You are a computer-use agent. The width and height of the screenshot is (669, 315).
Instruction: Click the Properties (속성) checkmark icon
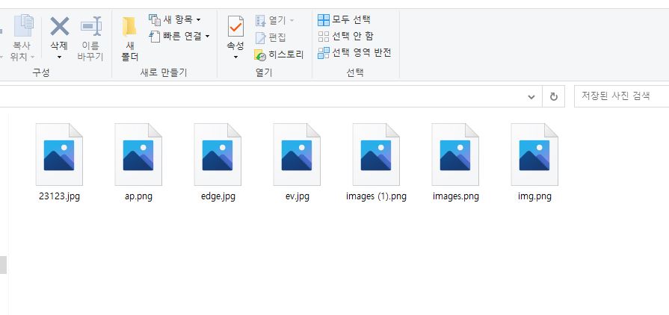click(x=235, y=27)
